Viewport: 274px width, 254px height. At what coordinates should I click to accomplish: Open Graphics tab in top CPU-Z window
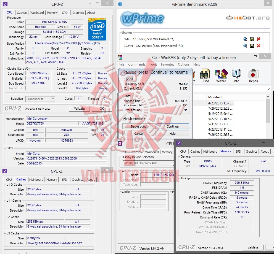(x=78, y=13)
